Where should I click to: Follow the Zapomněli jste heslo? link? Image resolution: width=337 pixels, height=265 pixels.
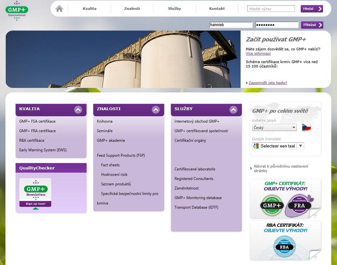point(268,83)
